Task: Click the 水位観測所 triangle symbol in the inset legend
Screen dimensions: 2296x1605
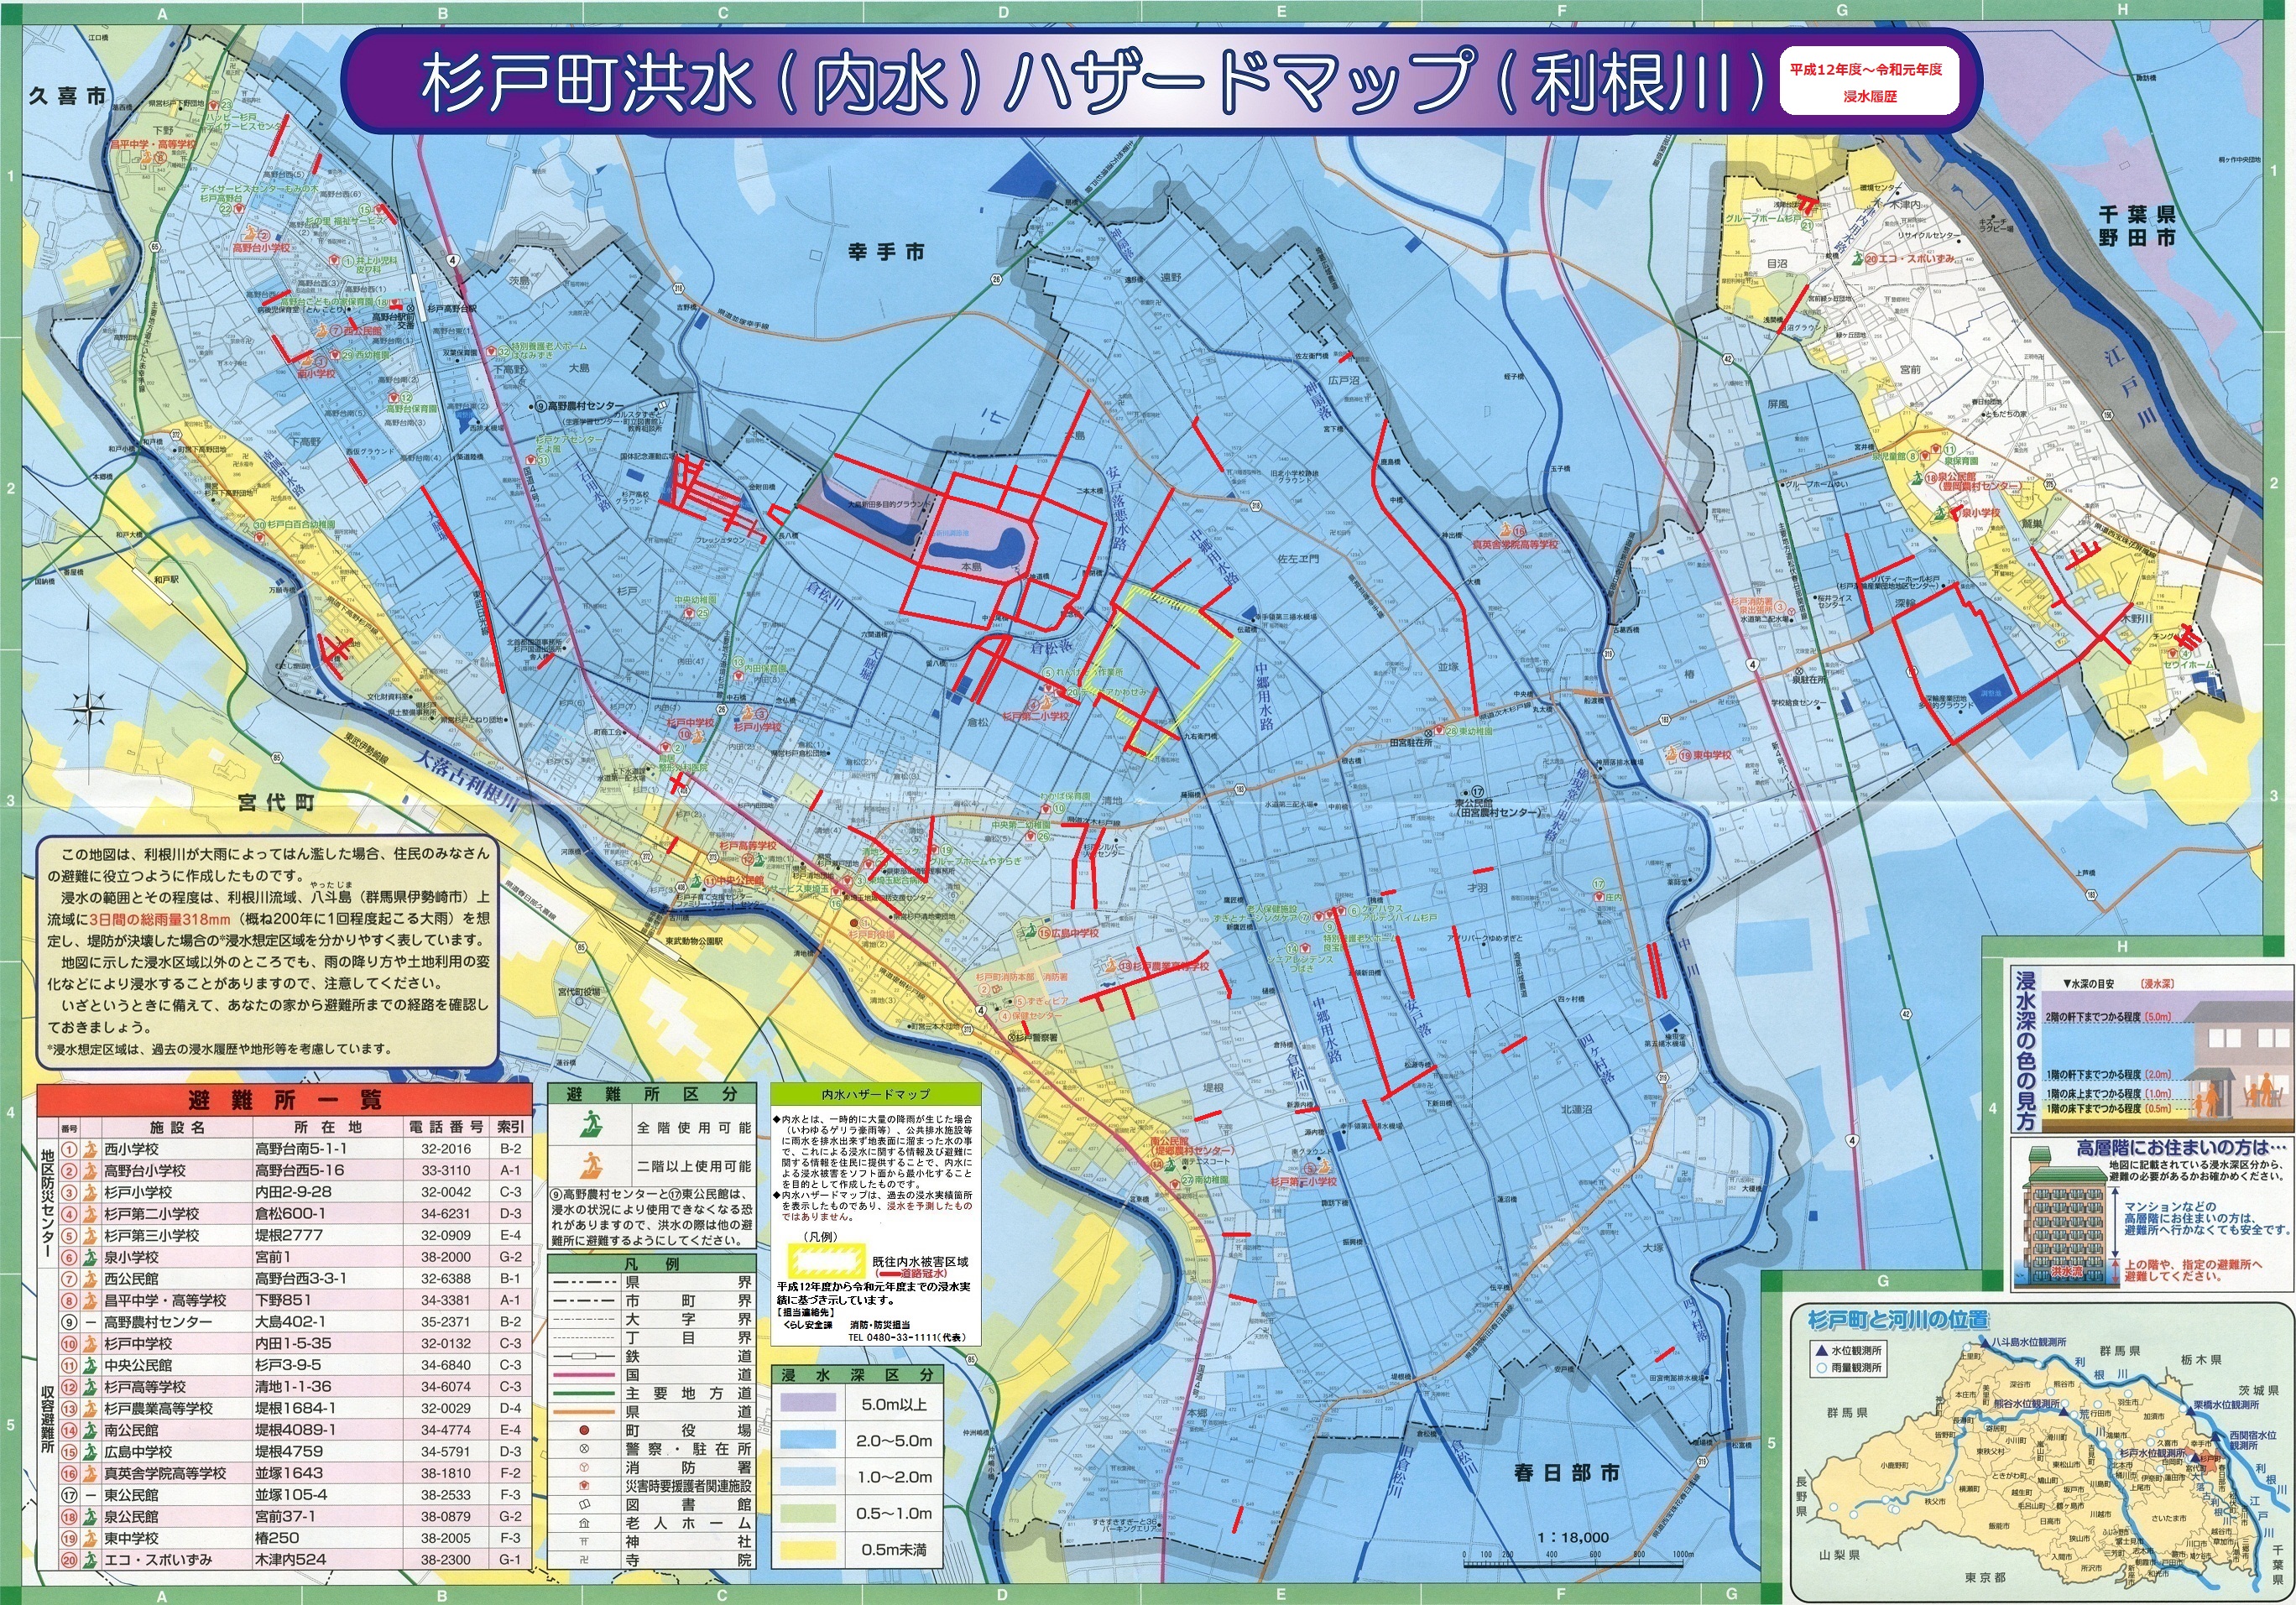Action: (x=1820, y=1351)
